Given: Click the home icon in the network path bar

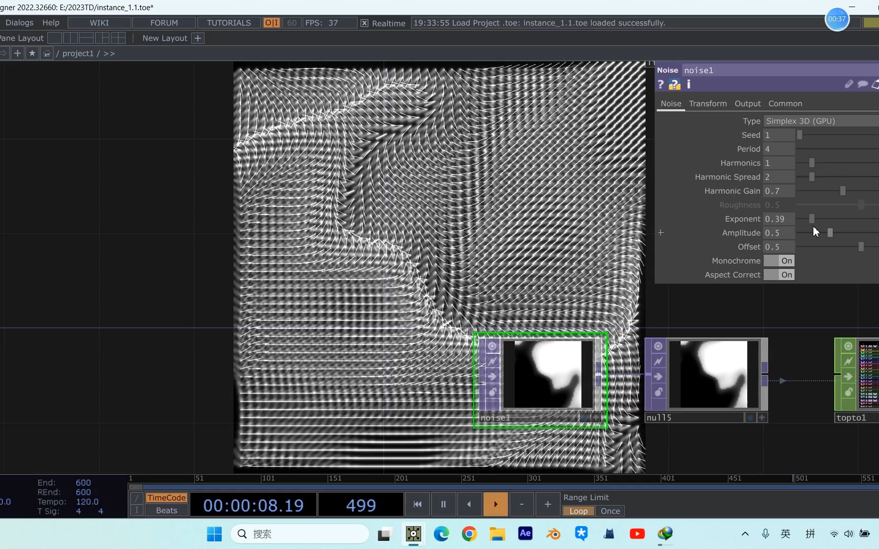Looking at the screenshot, I should [x=47, y=53].
